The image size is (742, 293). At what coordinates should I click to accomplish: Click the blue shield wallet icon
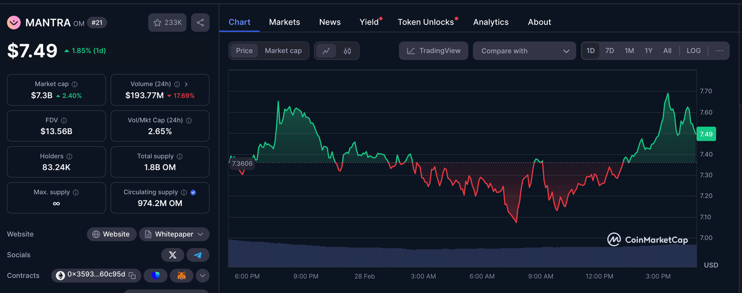coord(156,276)
